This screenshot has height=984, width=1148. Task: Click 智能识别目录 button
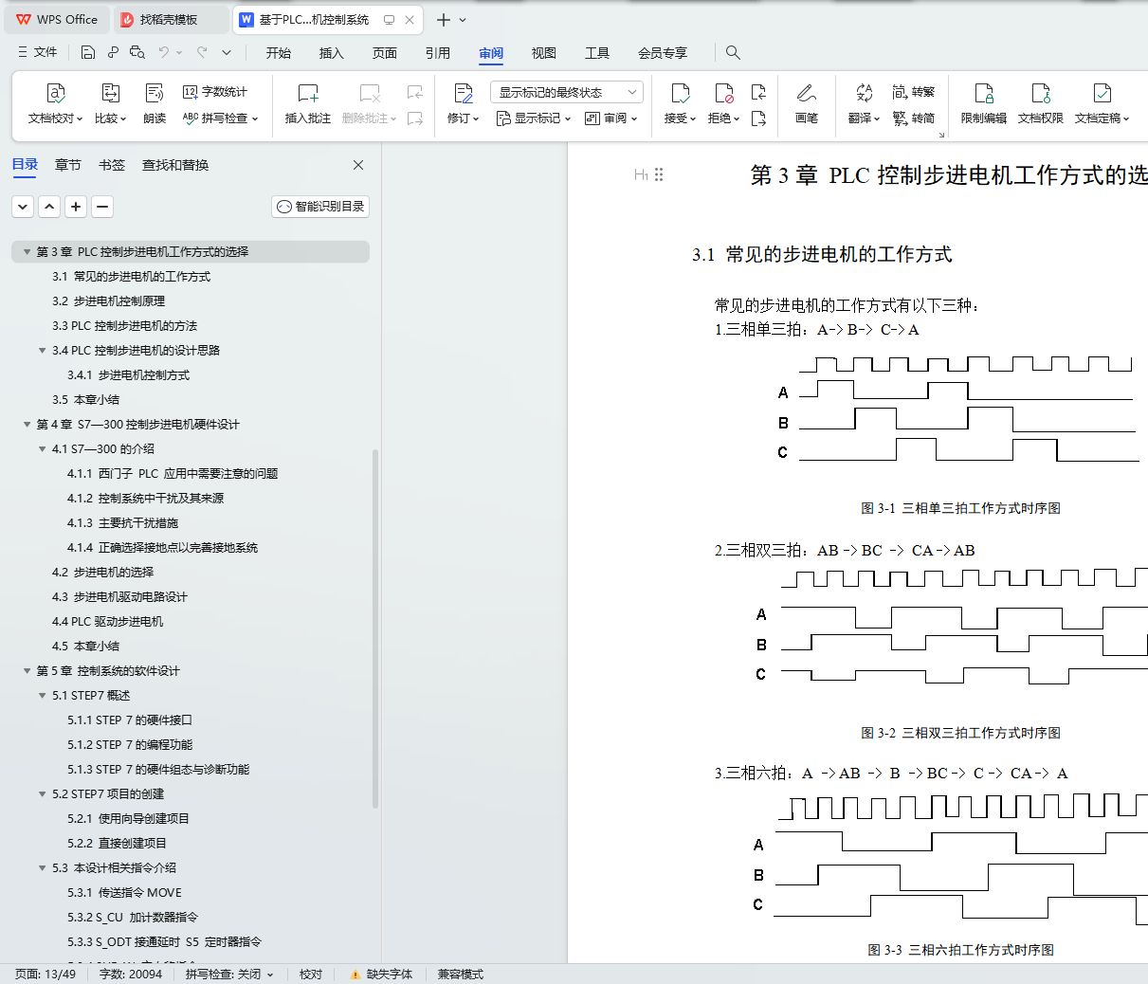pos(320,207)
